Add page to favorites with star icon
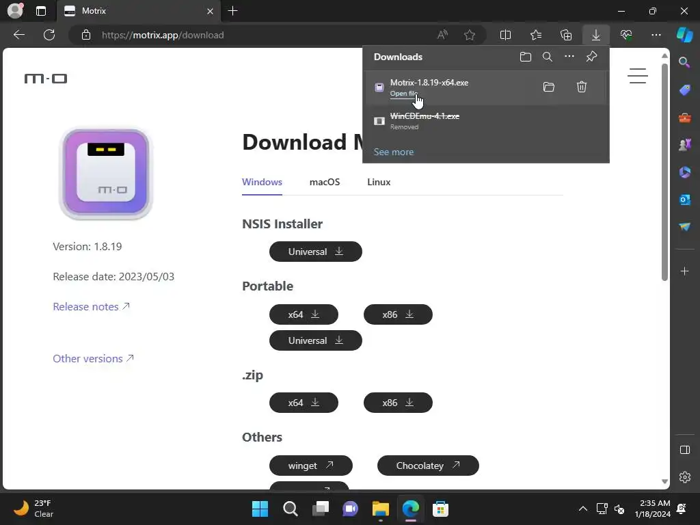The image size is (700, 525). tap(469, 35)
